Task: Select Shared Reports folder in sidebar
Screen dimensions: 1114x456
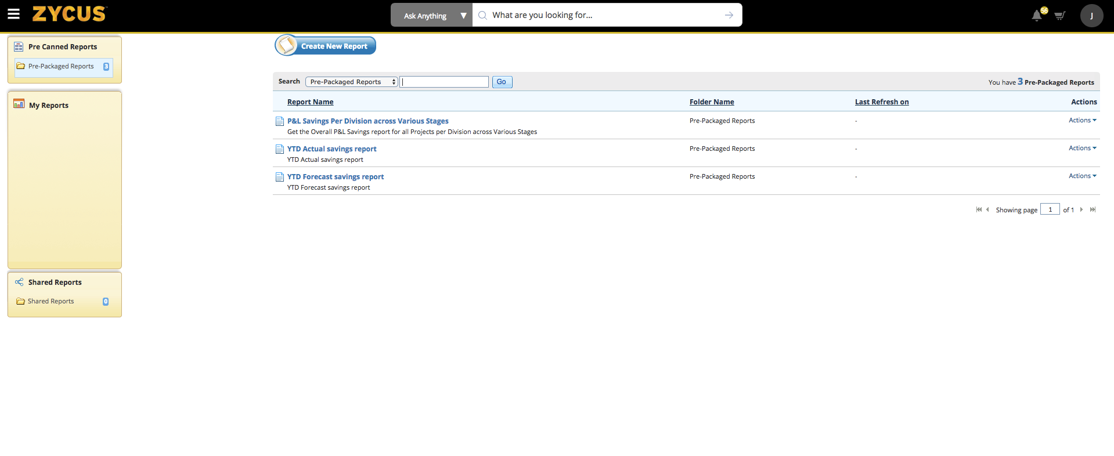Action: click(x=51, y=301)
